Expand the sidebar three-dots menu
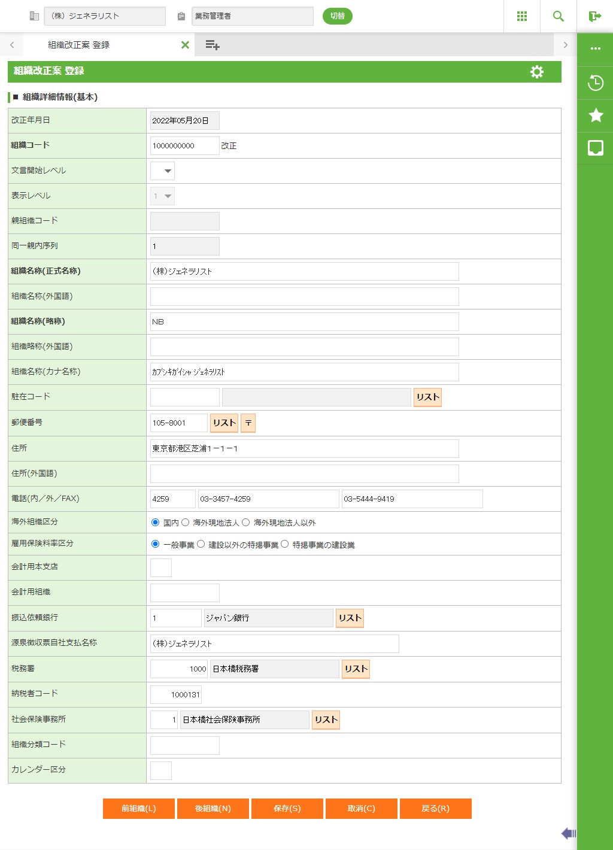This screenshot has width=613, height=850. coord(596,48)
